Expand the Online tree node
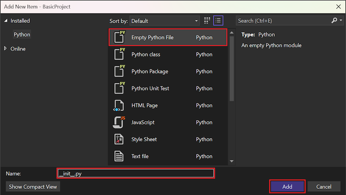 6,49
